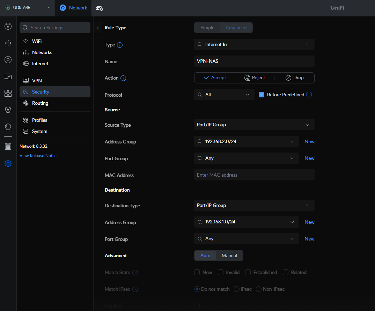Open the Client Devices icon
Viewport: 375px width, 311px height.
tap(8, 76)
